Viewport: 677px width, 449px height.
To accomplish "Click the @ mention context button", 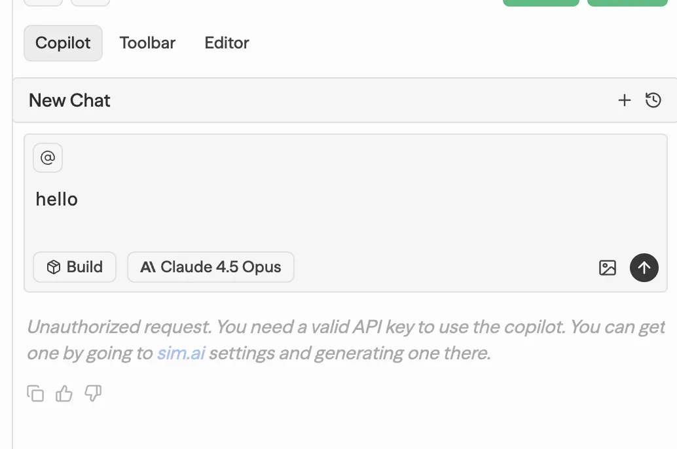I will [48, 158].
